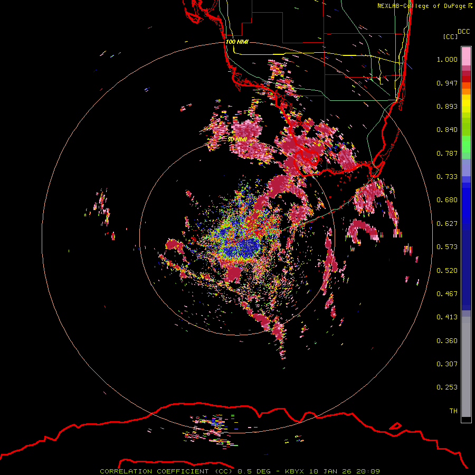The image size is (475, 475).
Task: Click the 50 NMI range ring label
Action: pyautogui.click(x=237, y=140)
